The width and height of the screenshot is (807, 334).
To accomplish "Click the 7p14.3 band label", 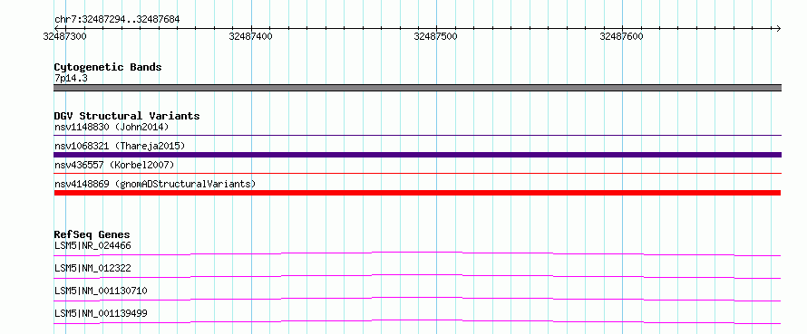I will click(x=71, y=79).
